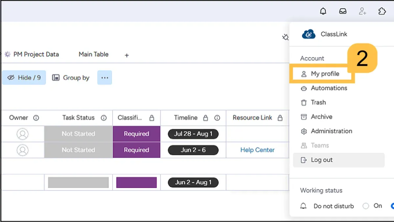Open the inbox tray icon
This screenshot has height=222, width=394.
point(343,11)
